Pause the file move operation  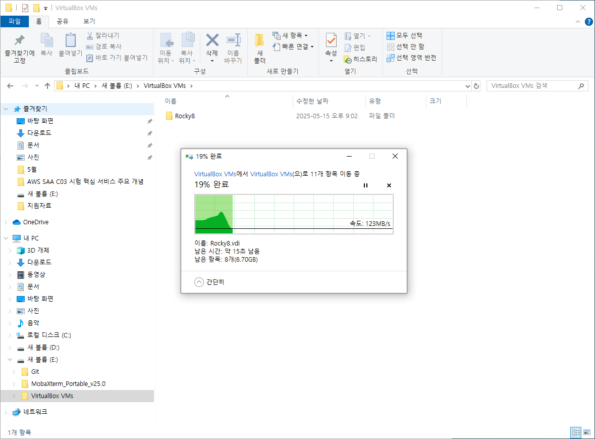coord(365,185)
